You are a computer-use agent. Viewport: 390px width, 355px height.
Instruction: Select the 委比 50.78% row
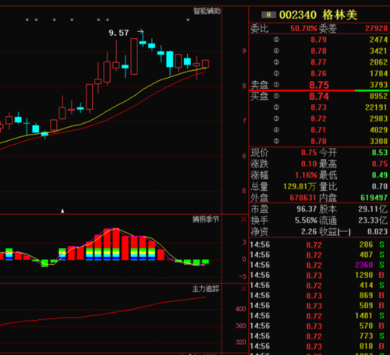coord(319,28)
